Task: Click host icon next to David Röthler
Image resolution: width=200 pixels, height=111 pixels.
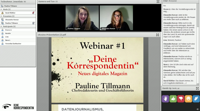Action: tap(2, 13)
